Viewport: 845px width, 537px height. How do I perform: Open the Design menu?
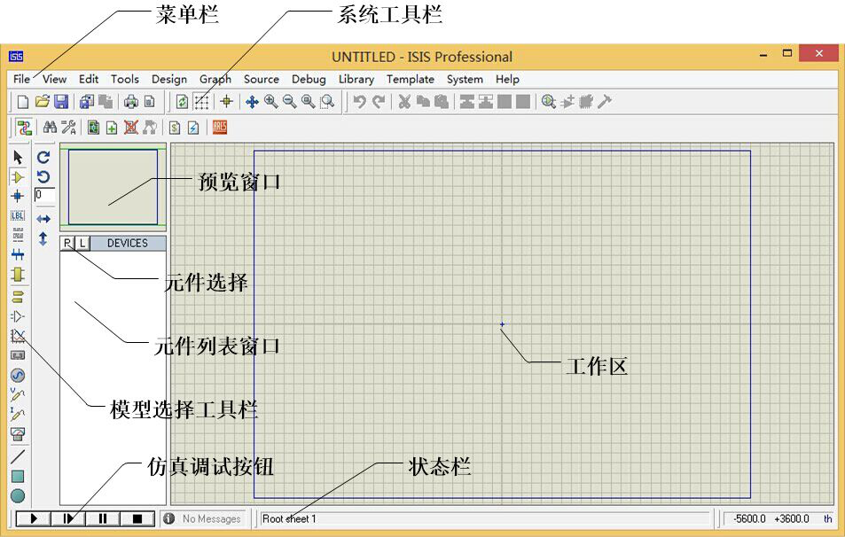click(x=169, y=79)
